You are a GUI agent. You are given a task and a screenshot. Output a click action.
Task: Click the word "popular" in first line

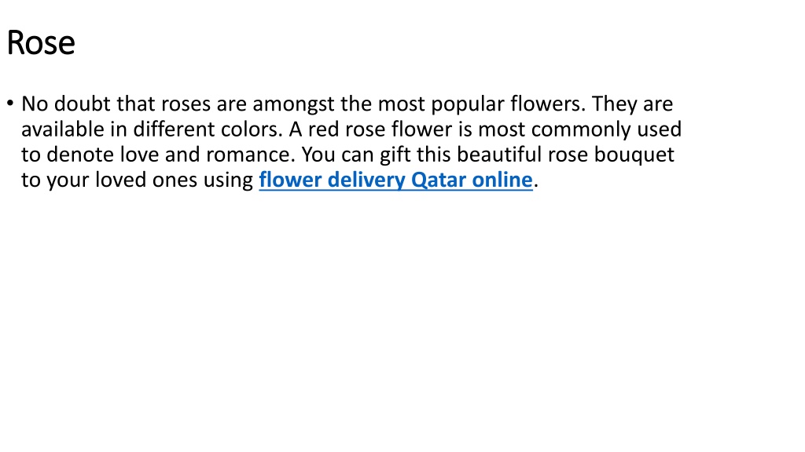click(x=468, y=105)
